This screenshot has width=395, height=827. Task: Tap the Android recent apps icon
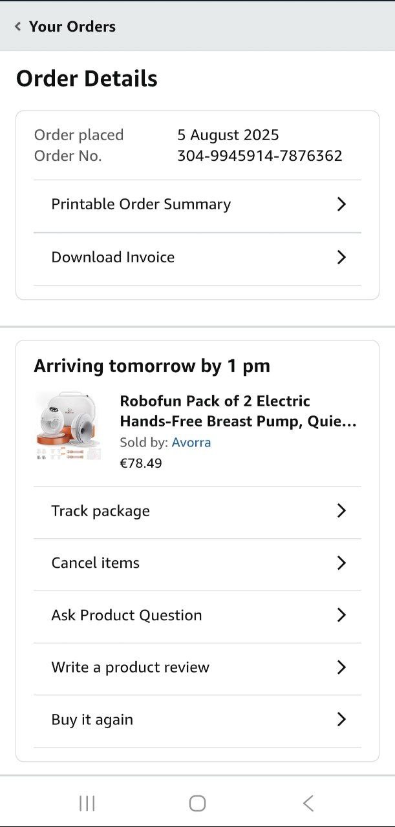pyautogui.click(x=87, y=803)
